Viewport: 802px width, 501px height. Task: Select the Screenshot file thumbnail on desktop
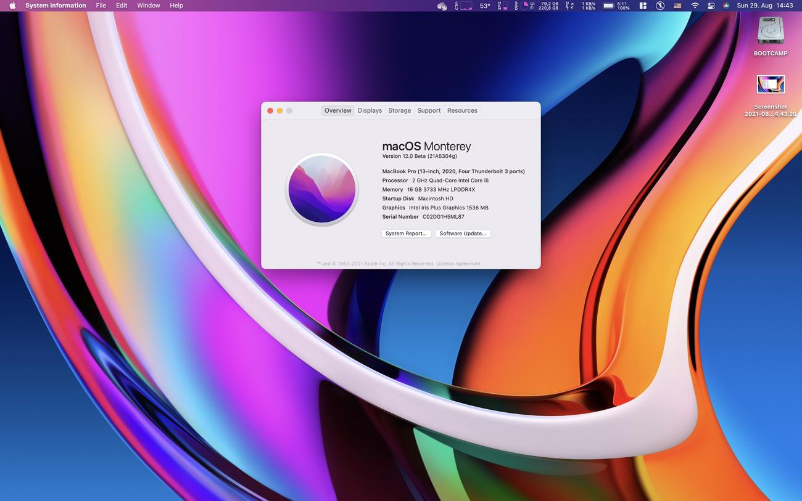pyautogui.click(x=771, y=84)
